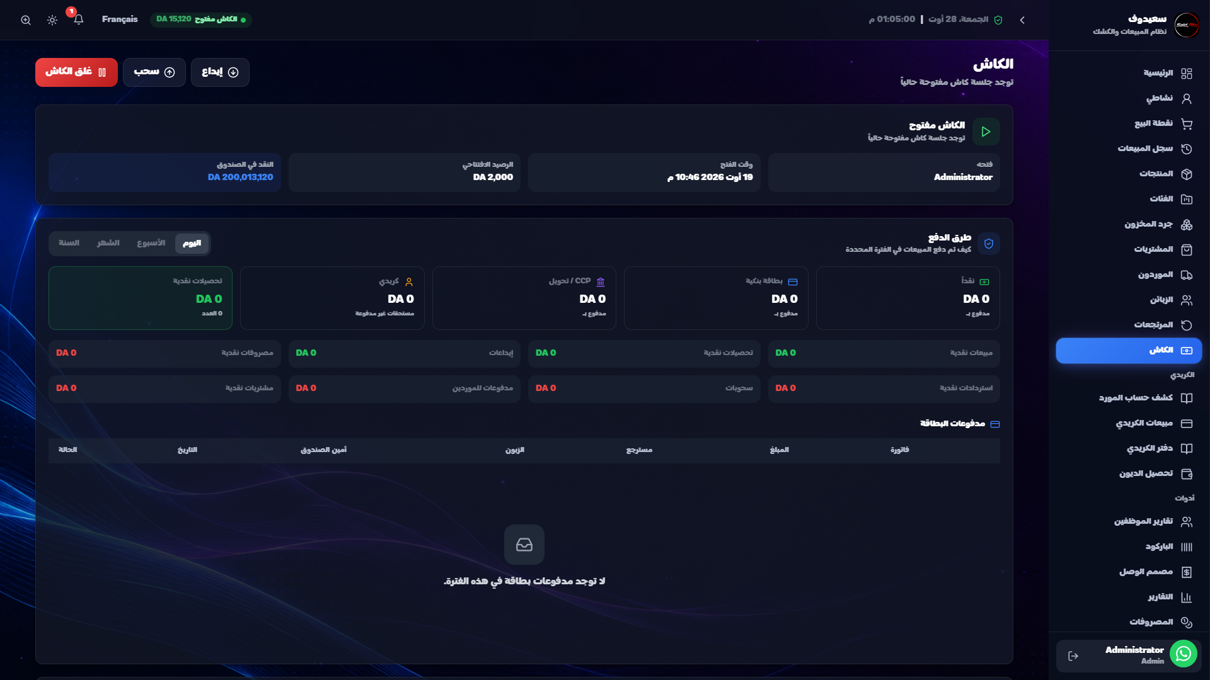Select the تحصيلات نقدية highlighted card

(x=141, y=298)
